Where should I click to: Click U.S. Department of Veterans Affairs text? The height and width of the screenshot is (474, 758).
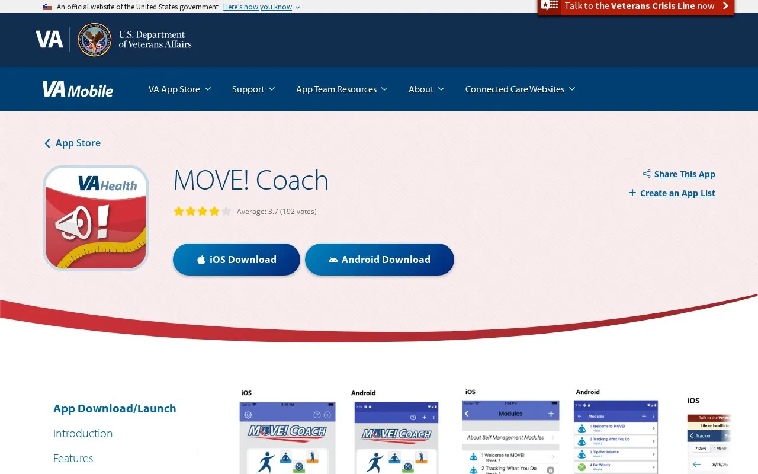155,40
